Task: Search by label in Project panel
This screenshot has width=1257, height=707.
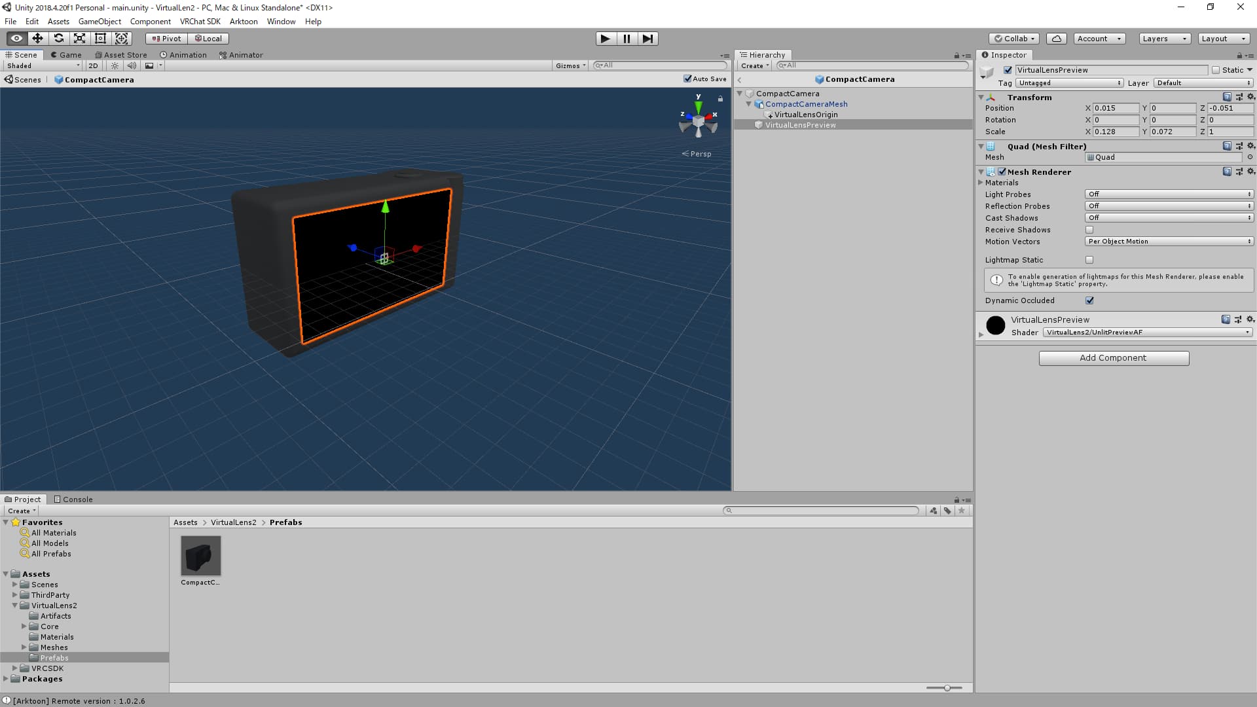Action: (947, 511)
